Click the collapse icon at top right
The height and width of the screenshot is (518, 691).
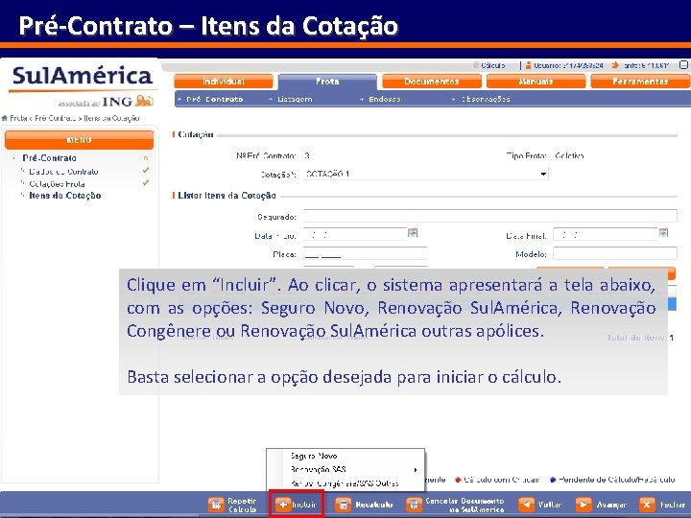pos(683,65)
